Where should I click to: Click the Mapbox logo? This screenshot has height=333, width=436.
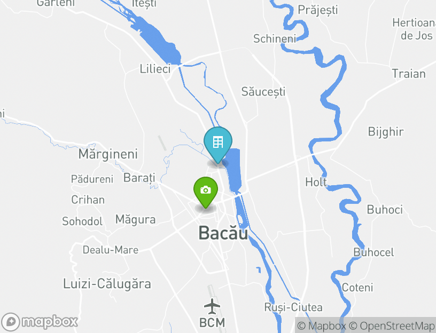click(39, 322)
